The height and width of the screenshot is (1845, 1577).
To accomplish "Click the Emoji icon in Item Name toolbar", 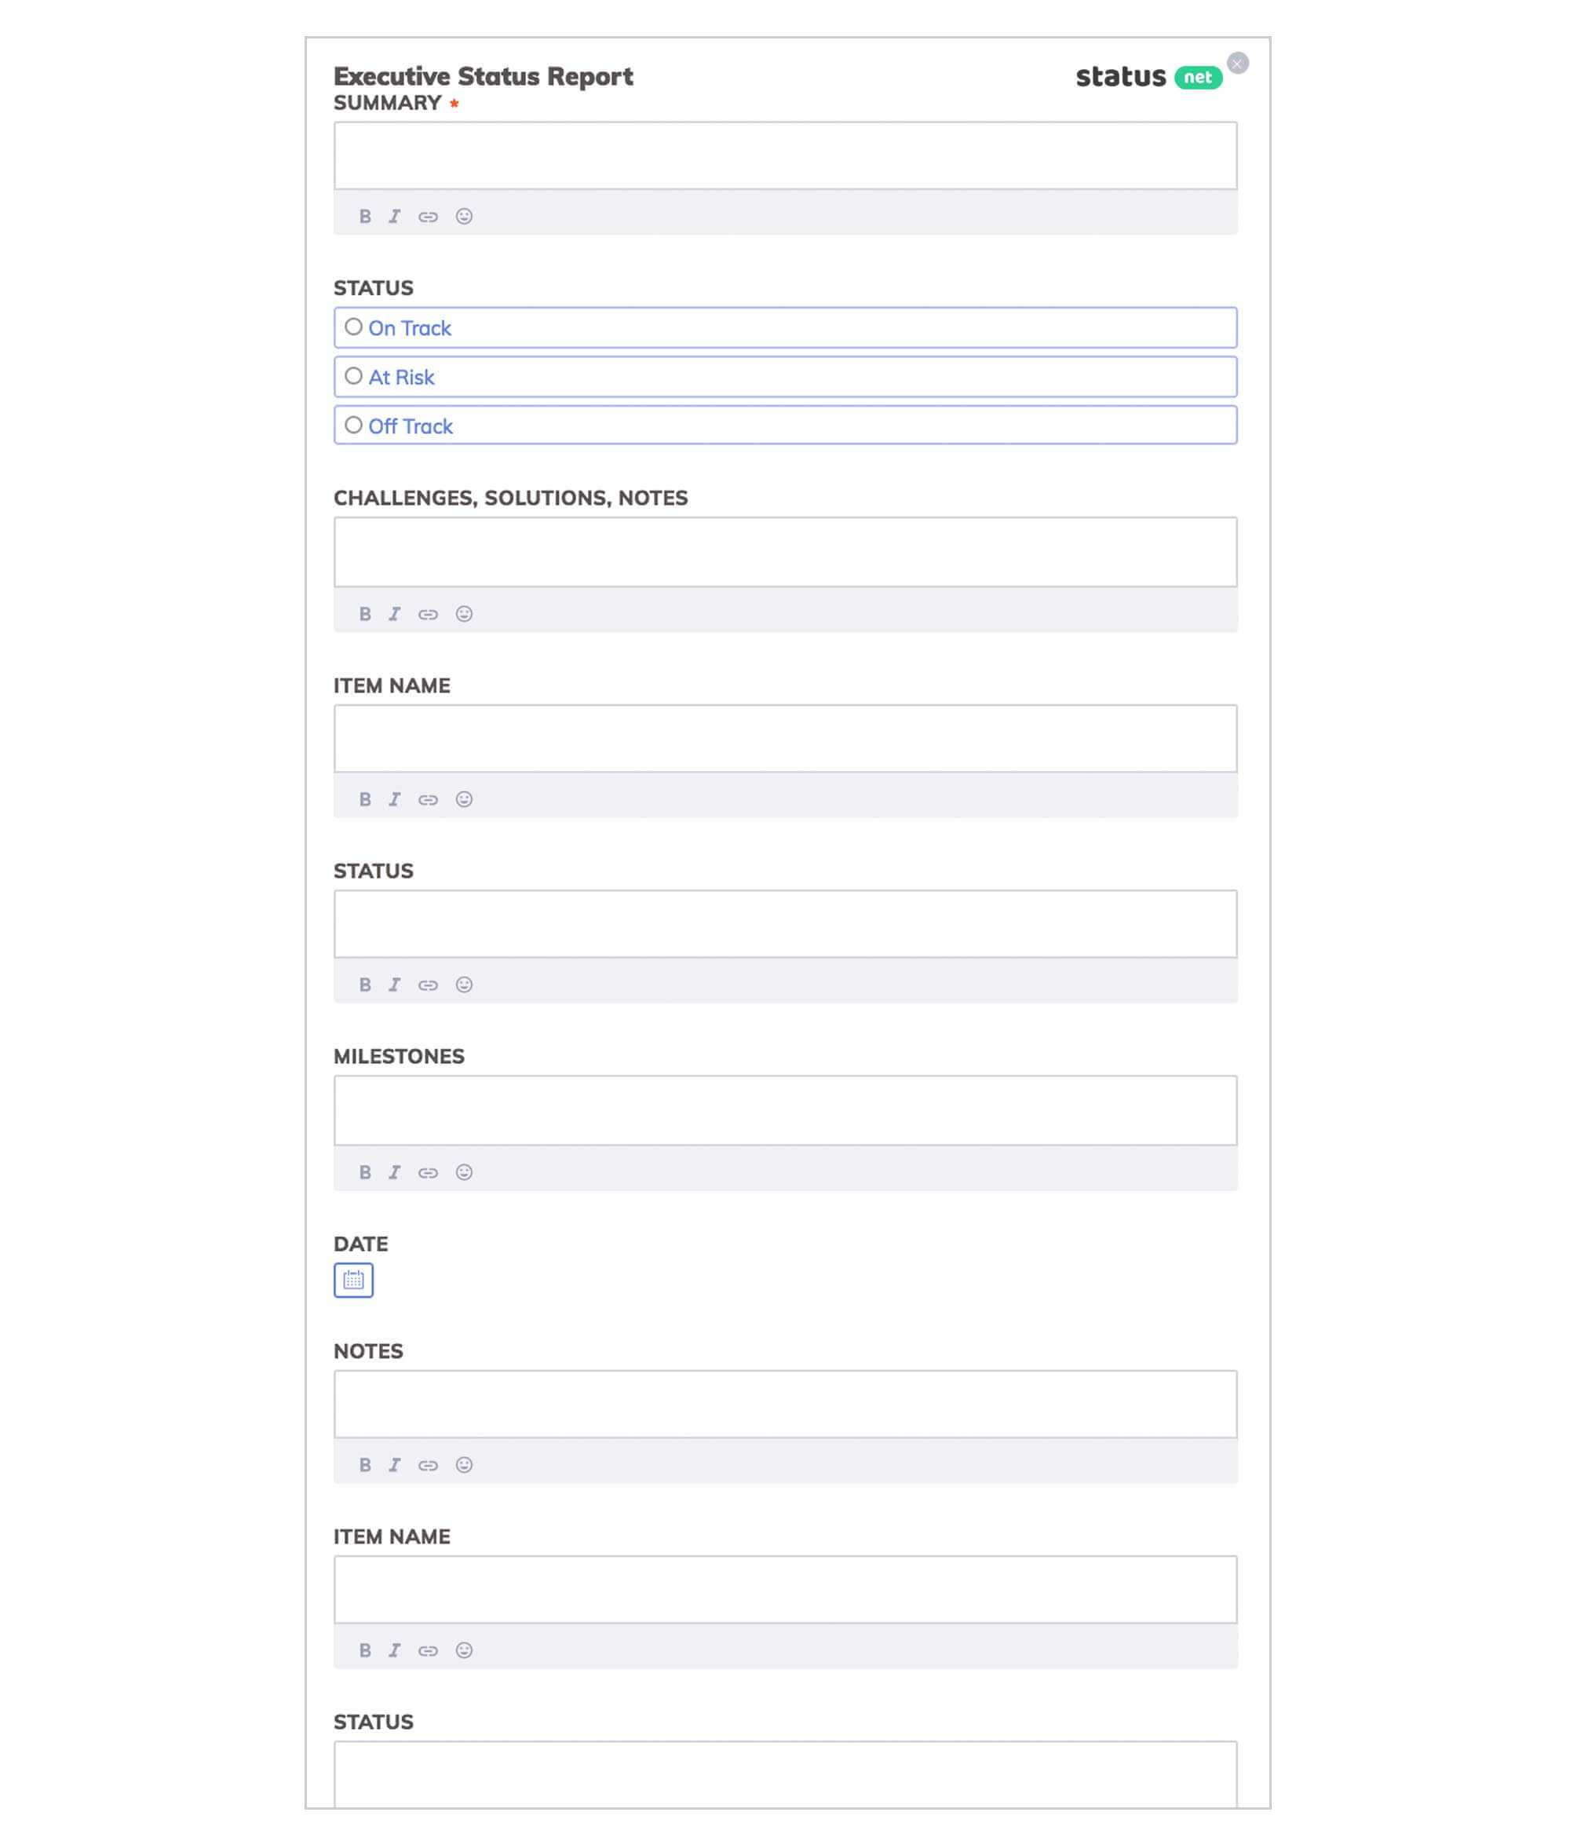I will point(463,798).
